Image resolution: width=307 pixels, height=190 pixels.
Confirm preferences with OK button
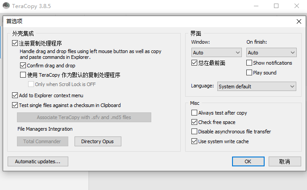click(x=248, y=161)
